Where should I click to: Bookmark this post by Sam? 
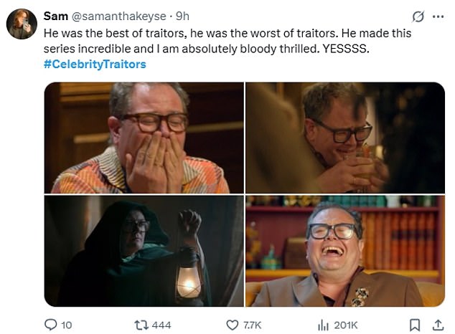tap(416, 325)
